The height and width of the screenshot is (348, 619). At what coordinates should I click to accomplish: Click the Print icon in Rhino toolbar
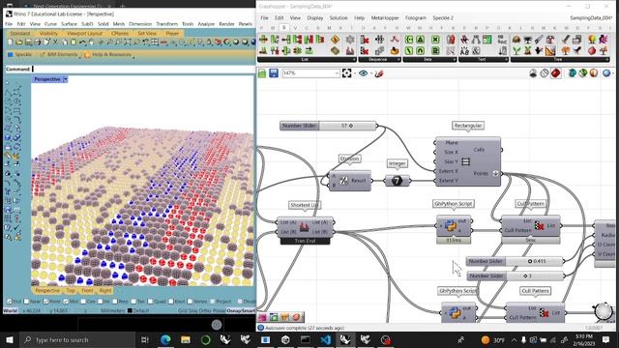point(38,42)
